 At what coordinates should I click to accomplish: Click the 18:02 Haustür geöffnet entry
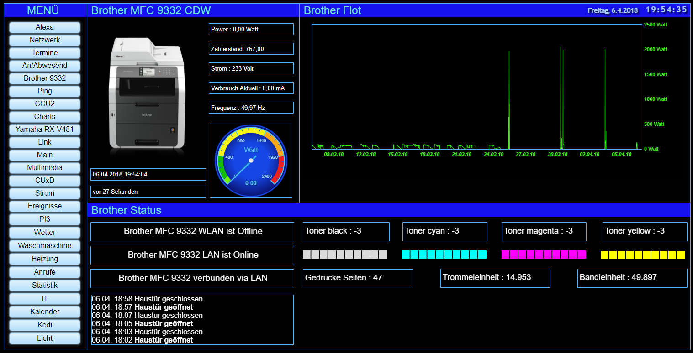pos(143,340)
